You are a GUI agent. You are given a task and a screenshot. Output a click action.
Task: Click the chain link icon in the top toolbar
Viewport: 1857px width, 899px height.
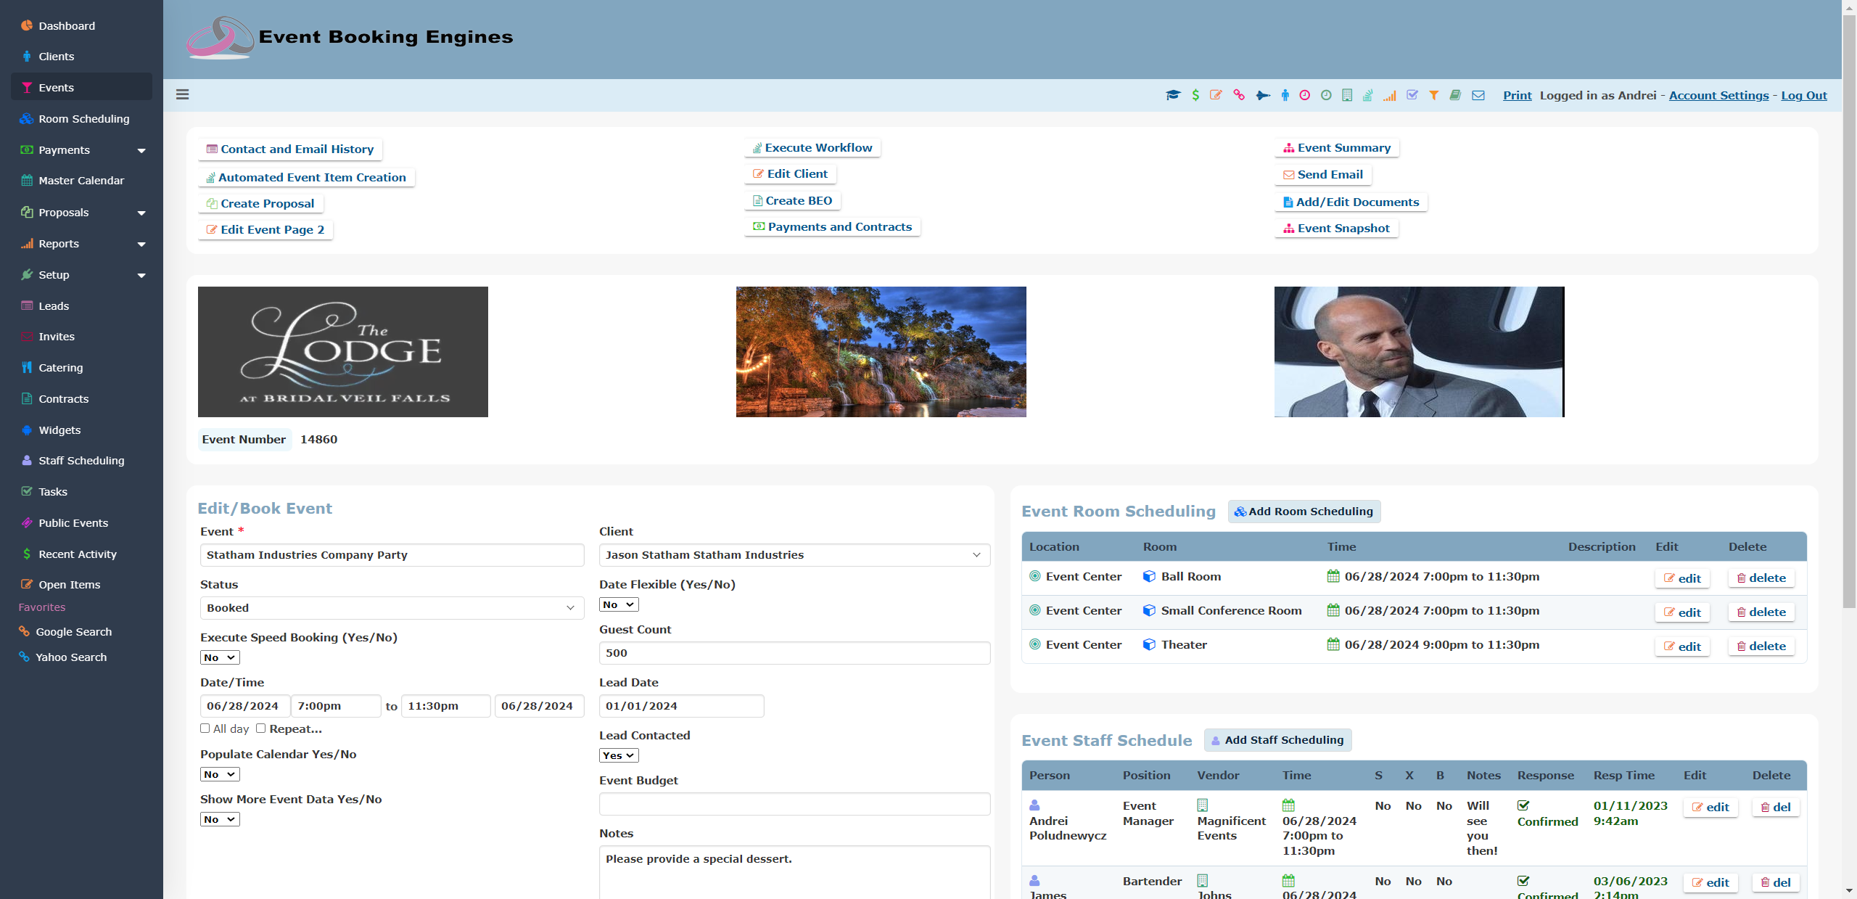click(x=1238, y=95)
